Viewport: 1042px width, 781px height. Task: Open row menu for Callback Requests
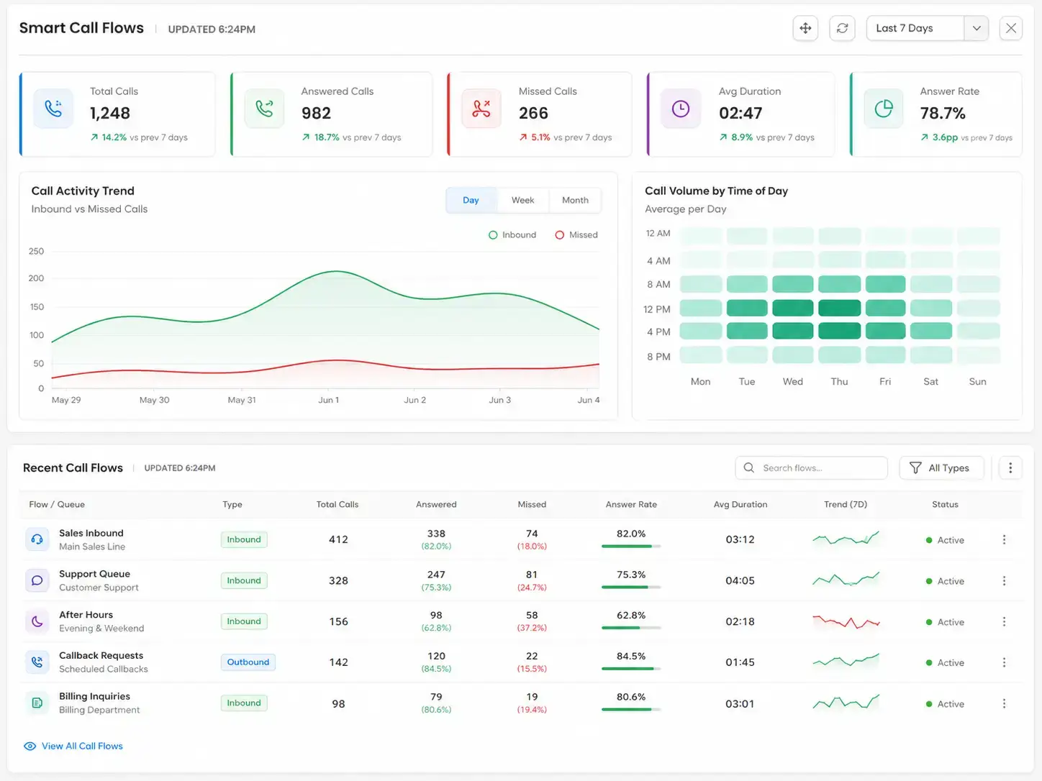pos(1004,662)
